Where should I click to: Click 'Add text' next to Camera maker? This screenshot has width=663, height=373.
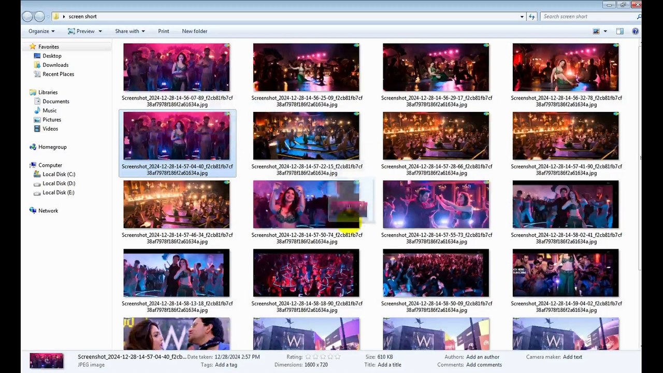click(572, 357)
